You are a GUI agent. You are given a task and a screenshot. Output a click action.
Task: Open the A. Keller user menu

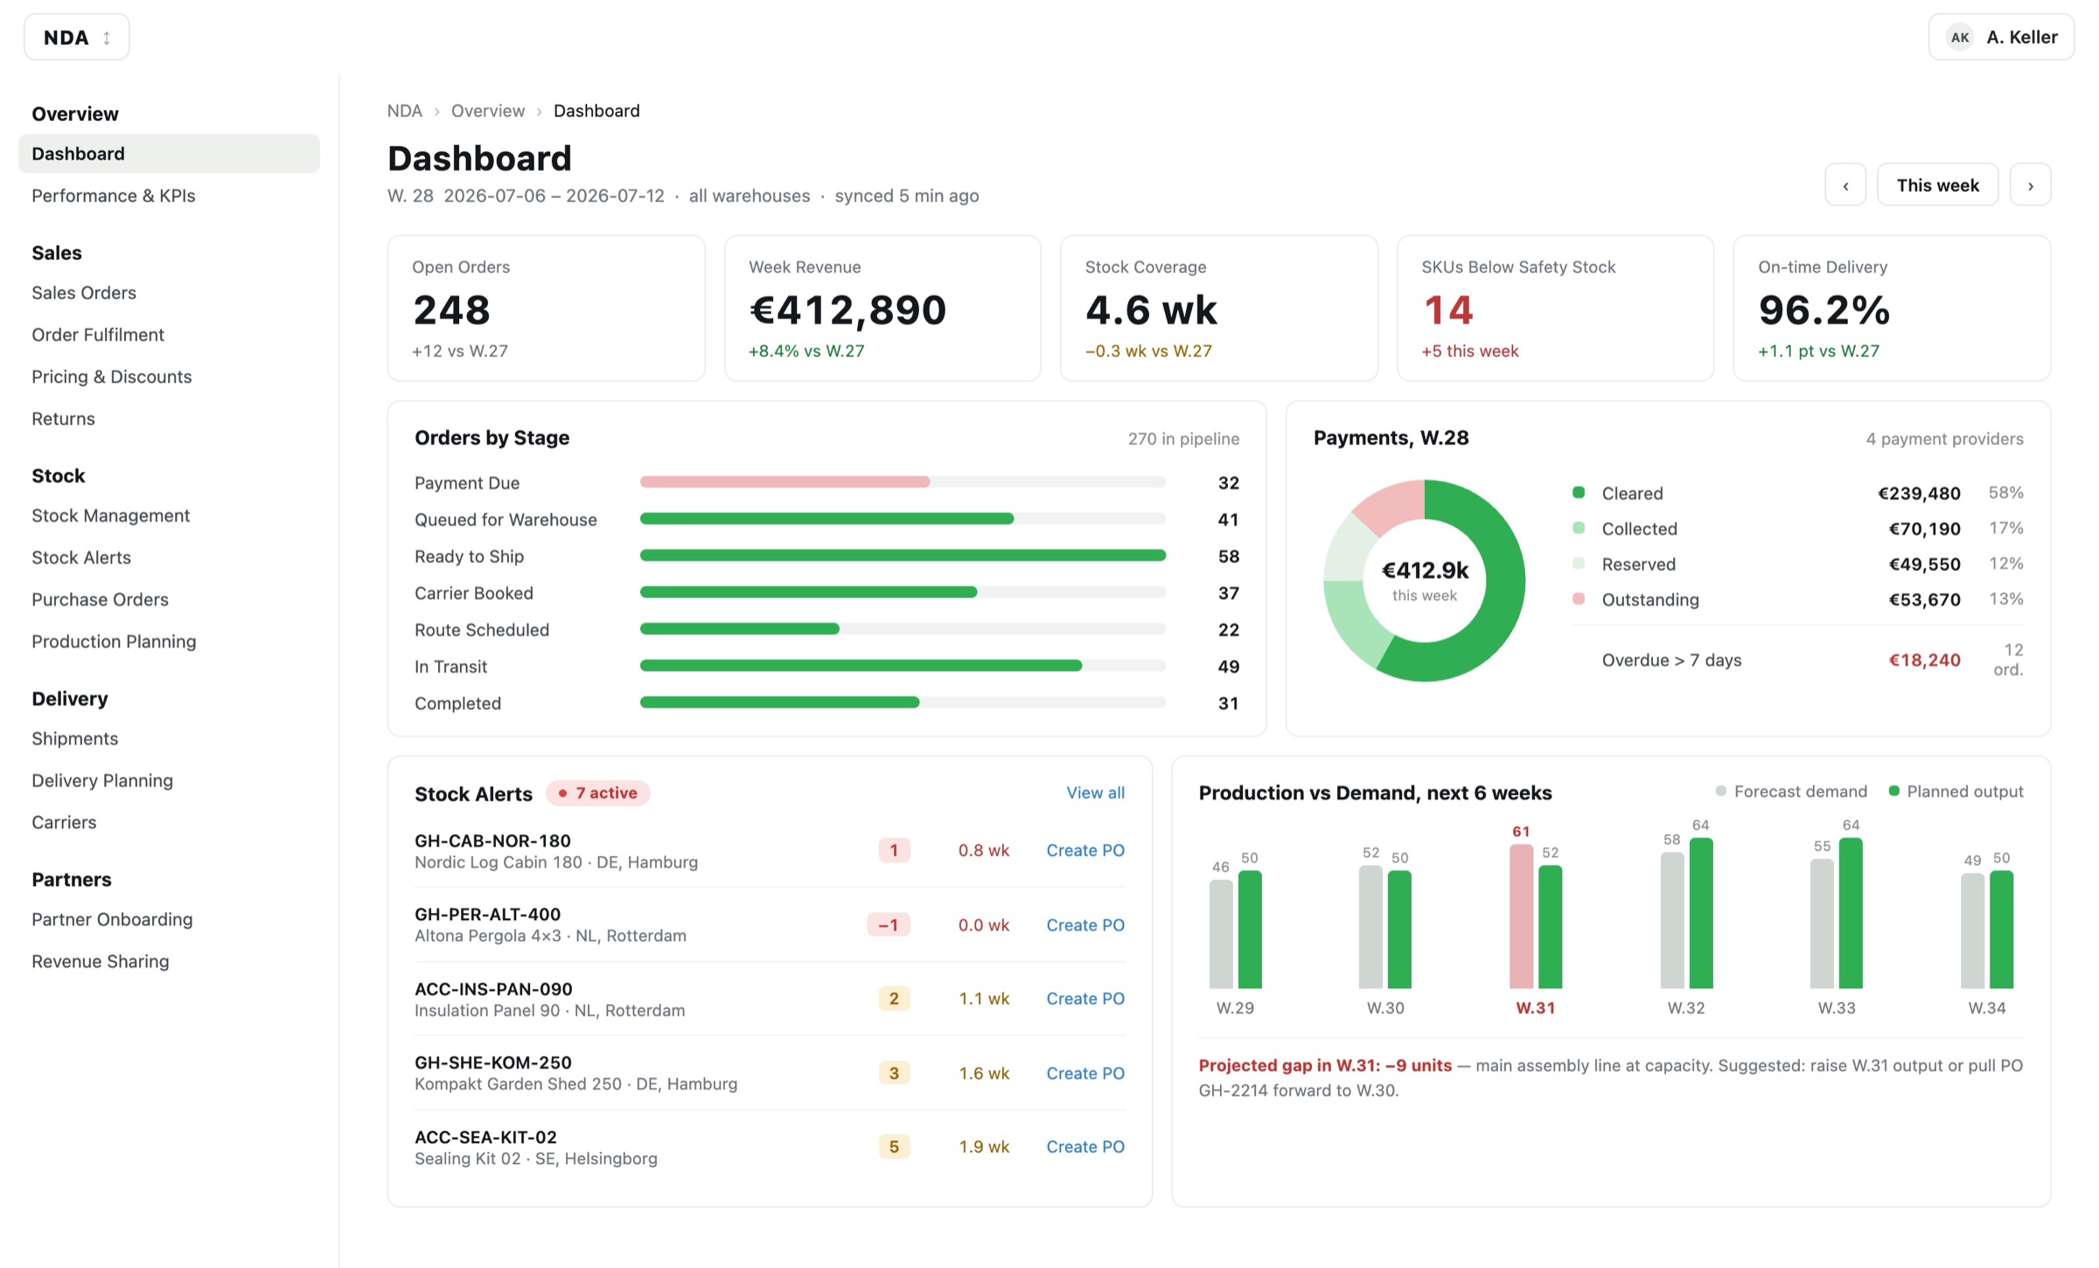(x=2001, y=37)
